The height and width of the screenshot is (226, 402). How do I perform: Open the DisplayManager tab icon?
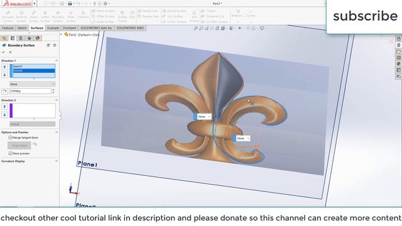coord(38,38)
